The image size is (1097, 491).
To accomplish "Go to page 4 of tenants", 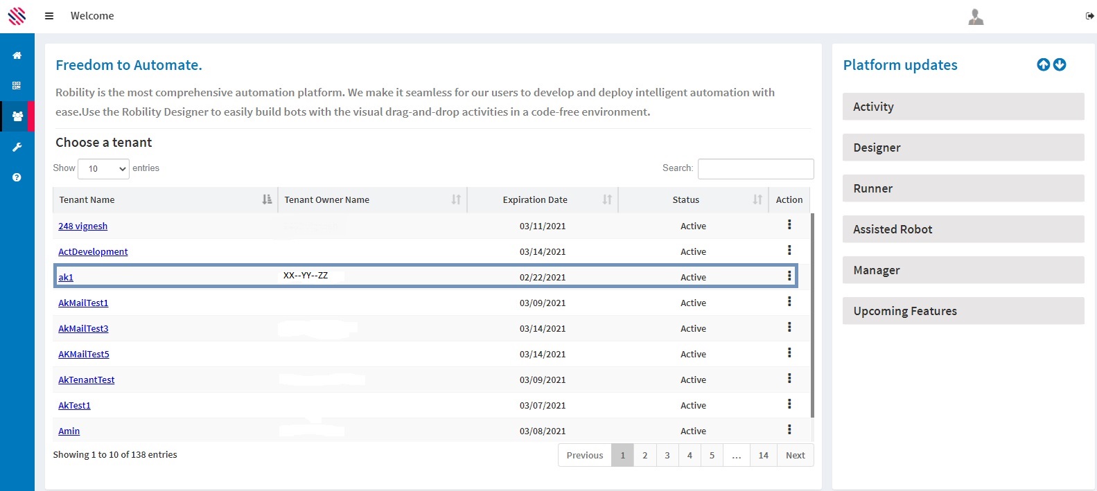I will (690, 455).
